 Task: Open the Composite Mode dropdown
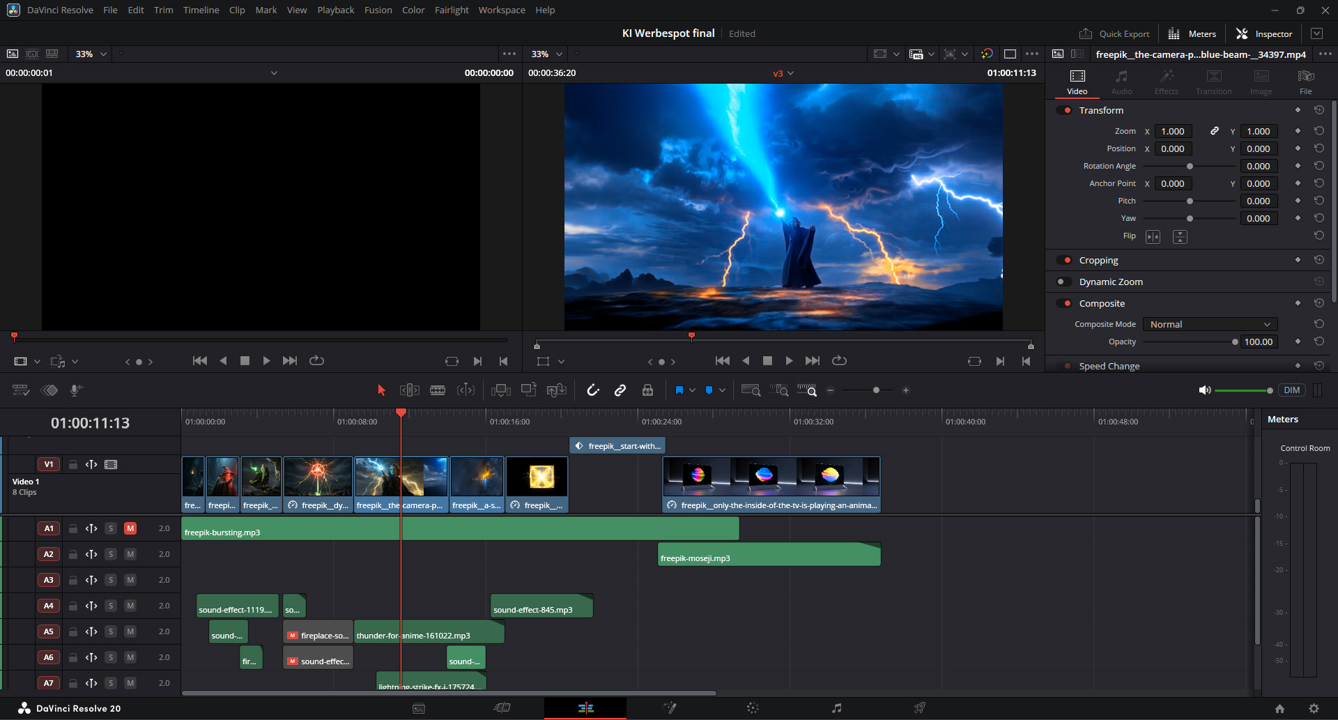click(1210, 324)
